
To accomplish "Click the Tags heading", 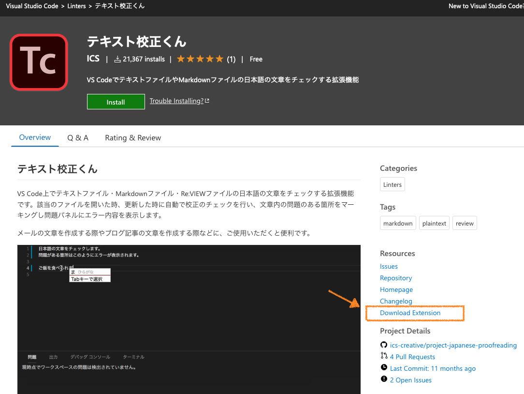I will click(x=388, y=207).
